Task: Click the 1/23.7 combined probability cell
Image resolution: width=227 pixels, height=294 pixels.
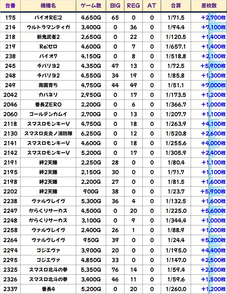Action: [176, 192]
